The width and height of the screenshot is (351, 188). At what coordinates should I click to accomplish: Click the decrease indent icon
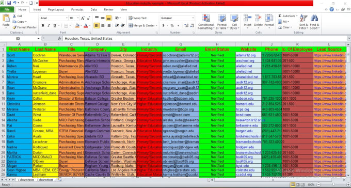click(117, 25)
